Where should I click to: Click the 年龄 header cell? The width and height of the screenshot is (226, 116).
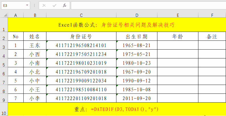[178, 36]
